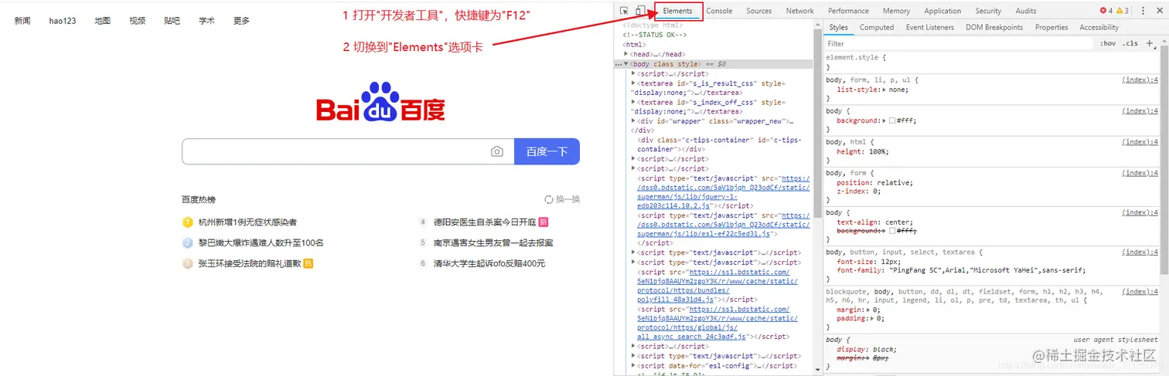Close the DevTools panel with X
This screenshot has width=1169, height=376.
1159,11
